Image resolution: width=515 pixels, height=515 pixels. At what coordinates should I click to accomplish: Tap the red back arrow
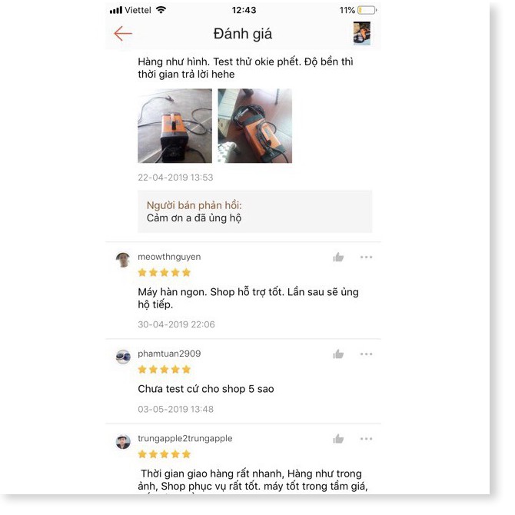pyautogui.click(x=123, y=34)
